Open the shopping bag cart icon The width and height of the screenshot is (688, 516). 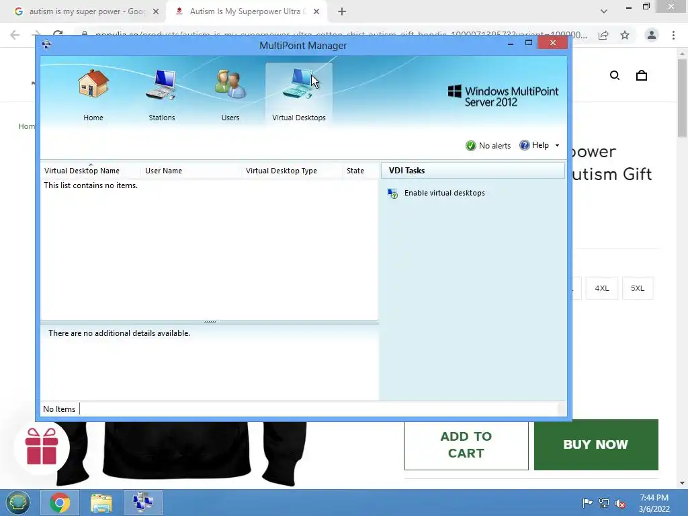642,75
